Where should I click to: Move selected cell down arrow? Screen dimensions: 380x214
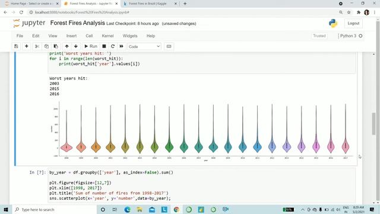(76, 46)
